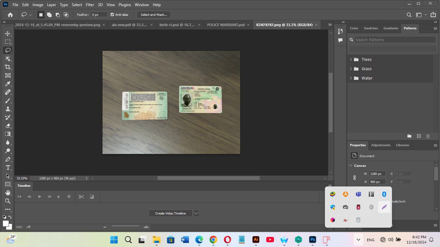Select the Gradient tool

click(x=8, y=134)
